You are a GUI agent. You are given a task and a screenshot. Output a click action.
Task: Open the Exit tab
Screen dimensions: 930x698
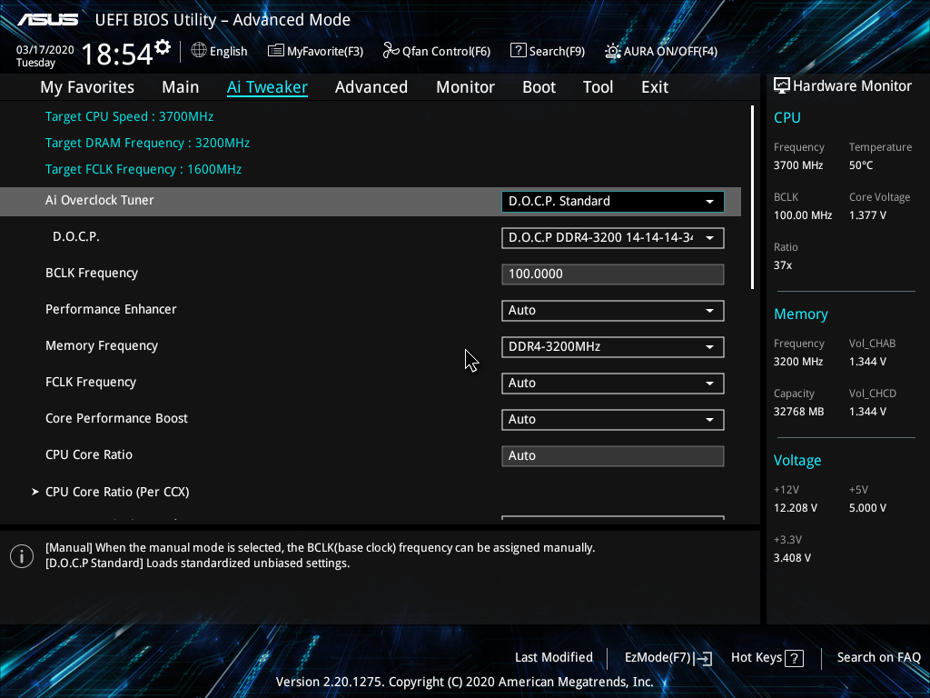[655, 87]
